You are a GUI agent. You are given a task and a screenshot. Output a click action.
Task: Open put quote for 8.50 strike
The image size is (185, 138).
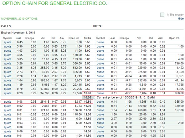coord(100,80)
